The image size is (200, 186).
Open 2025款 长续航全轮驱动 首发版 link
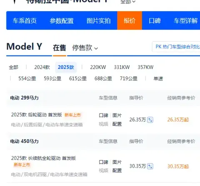[43, 158]
